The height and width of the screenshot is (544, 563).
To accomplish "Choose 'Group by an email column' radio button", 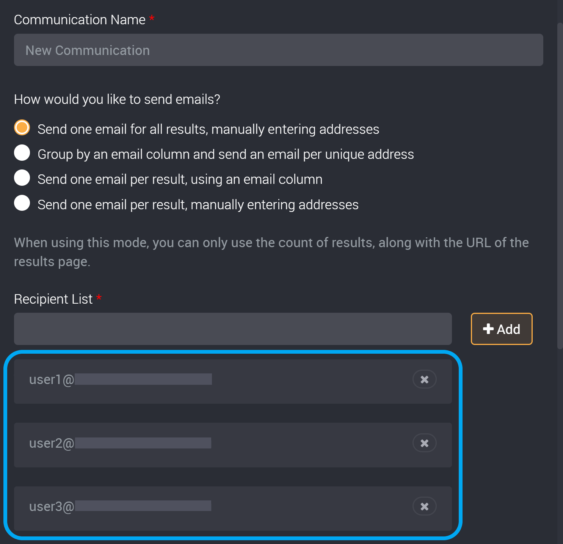I will [22, 153].
